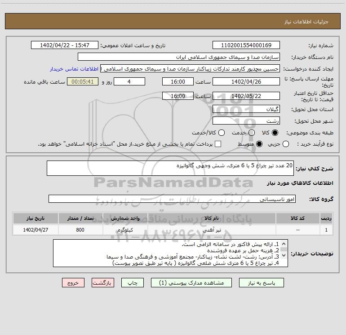Click the buyer notes text area
The width and height of the screenshot is (346, 335).
(x=170, y=253)
